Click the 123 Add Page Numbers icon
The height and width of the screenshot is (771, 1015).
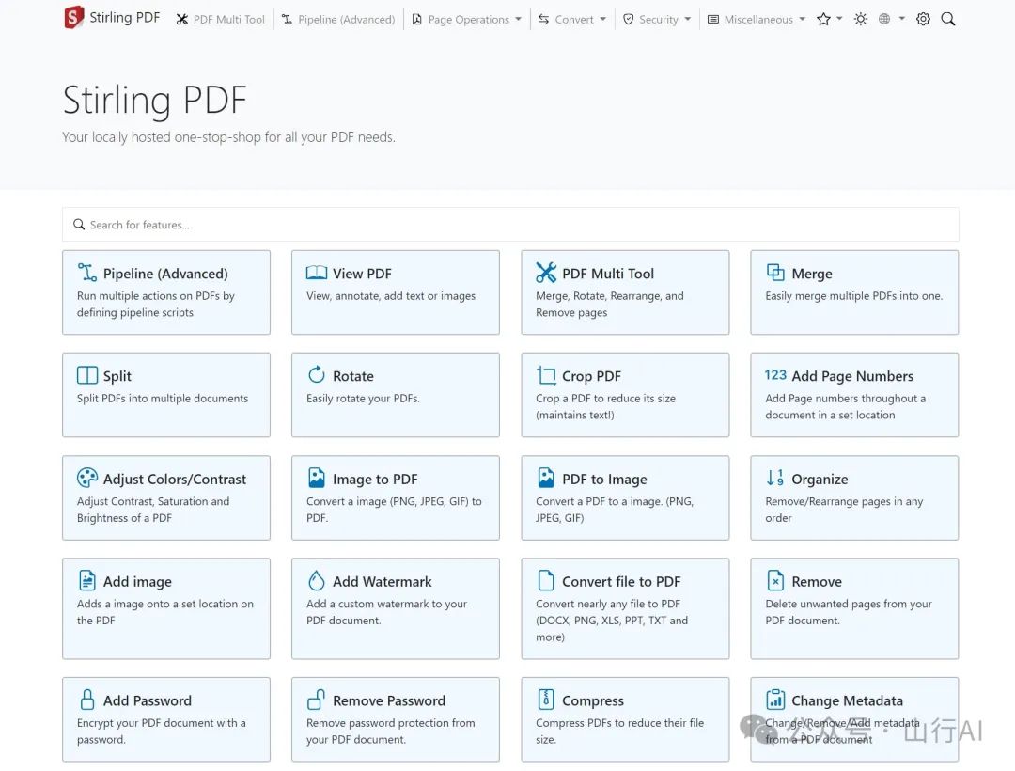pyautogui.click(x=775, y=375)
